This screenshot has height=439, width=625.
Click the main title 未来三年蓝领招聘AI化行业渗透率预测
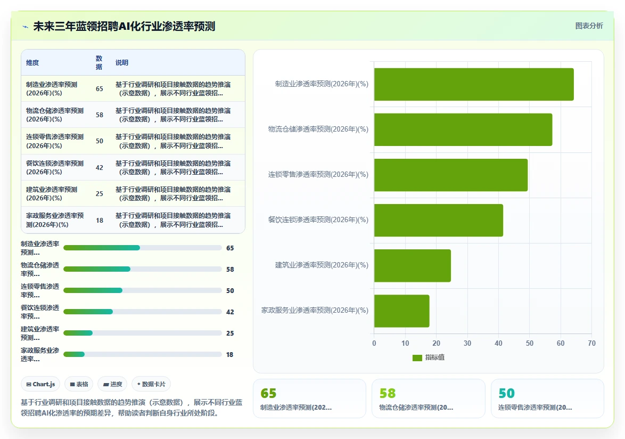(x=124, y=27)
